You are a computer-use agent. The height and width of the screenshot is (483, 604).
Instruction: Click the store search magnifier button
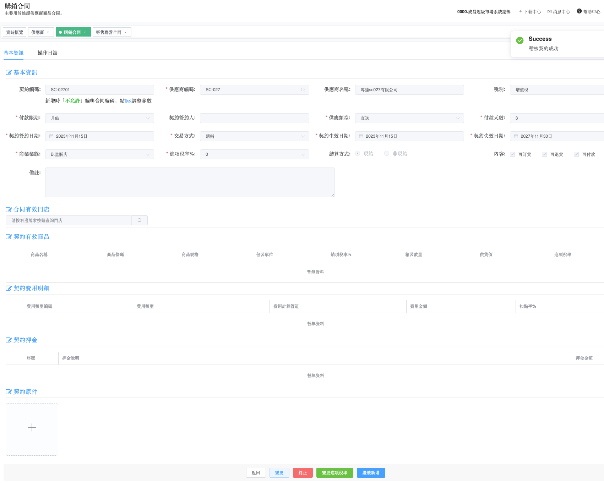click(x=140, y=220)
